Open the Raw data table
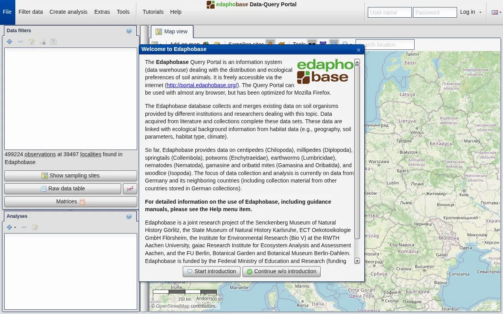 click(62, 189)
